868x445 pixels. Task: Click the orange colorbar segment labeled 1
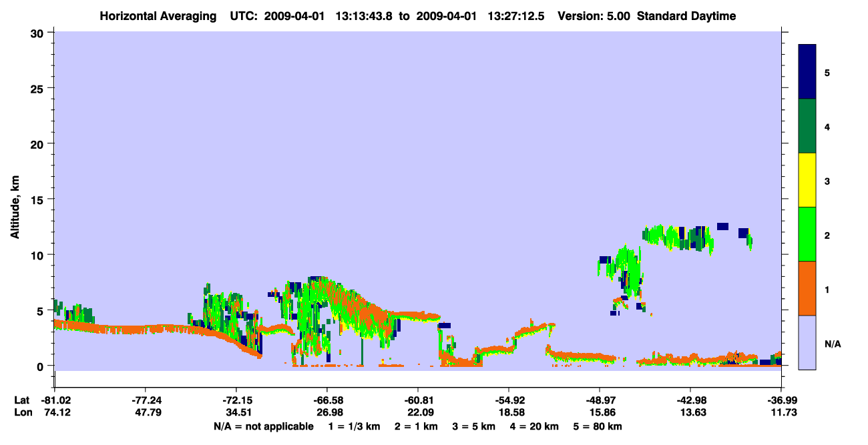[x=807, y=288]
